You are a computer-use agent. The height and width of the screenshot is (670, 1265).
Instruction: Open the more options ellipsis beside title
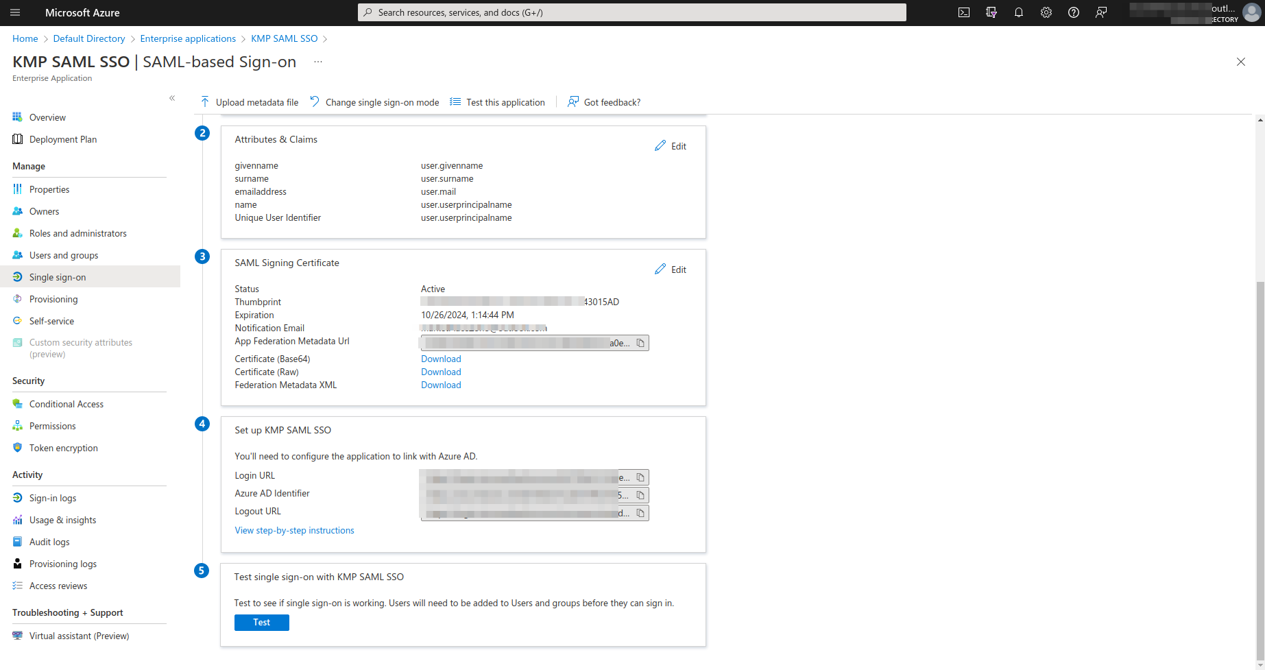tap(318, 62)
